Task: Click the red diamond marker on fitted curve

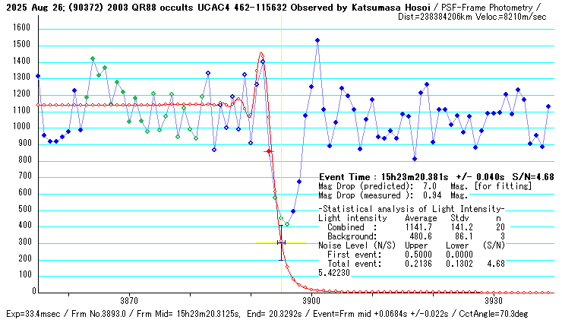Action: (x=269, y=152)
